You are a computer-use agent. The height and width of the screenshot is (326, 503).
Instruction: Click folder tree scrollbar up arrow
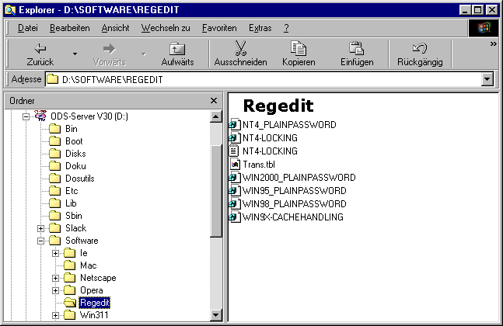pos(216,116)
